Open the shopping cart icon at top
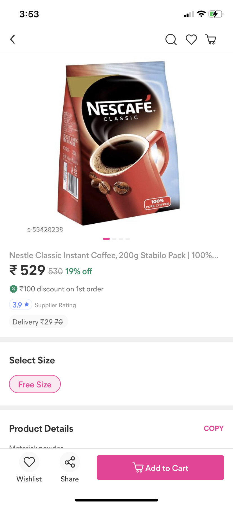The width and height of the screenshot is (233, 506). pyautogui.click(x=211, y=40)
